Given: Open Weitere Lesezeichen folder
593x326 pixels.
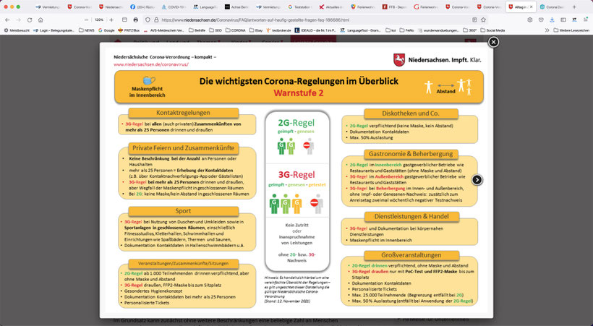Looking at the screenshot, I should [571, 30].
